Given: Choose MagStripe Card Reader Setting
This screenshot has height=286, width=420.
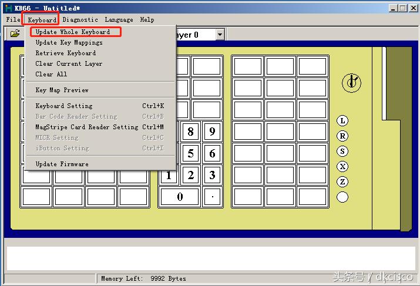Looking at the screenshot, I should pyautogui.click(x=87, y=127).
